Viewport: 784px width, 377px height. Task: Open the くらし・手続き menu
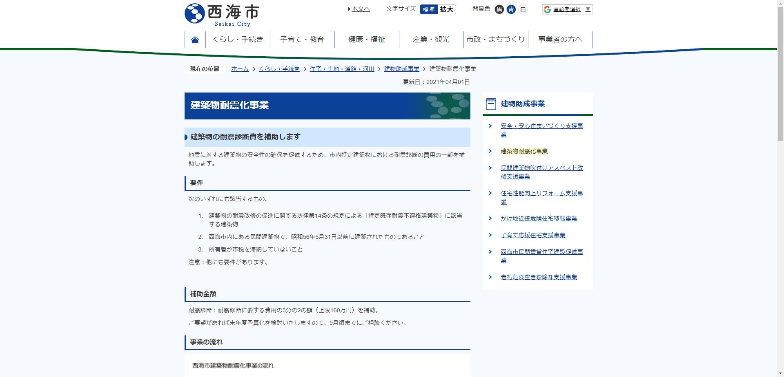coord(238,39)
